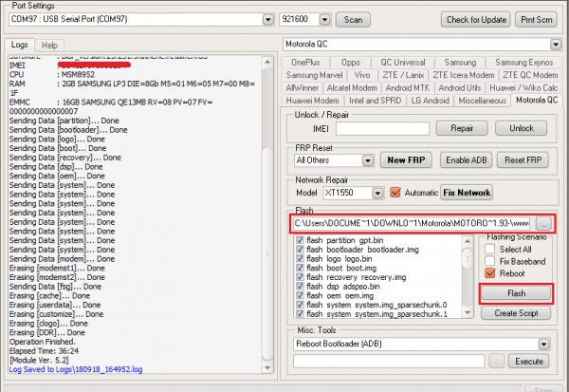569x392 pixels.
Task: Uncheck flash bootloader bootloader.img
Action: pos(300,250)
